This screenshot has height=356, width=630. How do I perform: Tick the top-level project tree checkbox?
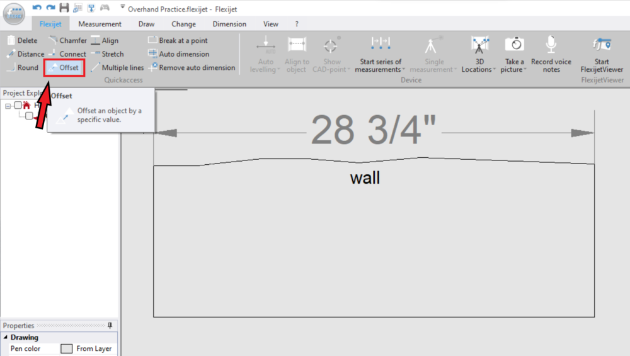pos(18,105)
